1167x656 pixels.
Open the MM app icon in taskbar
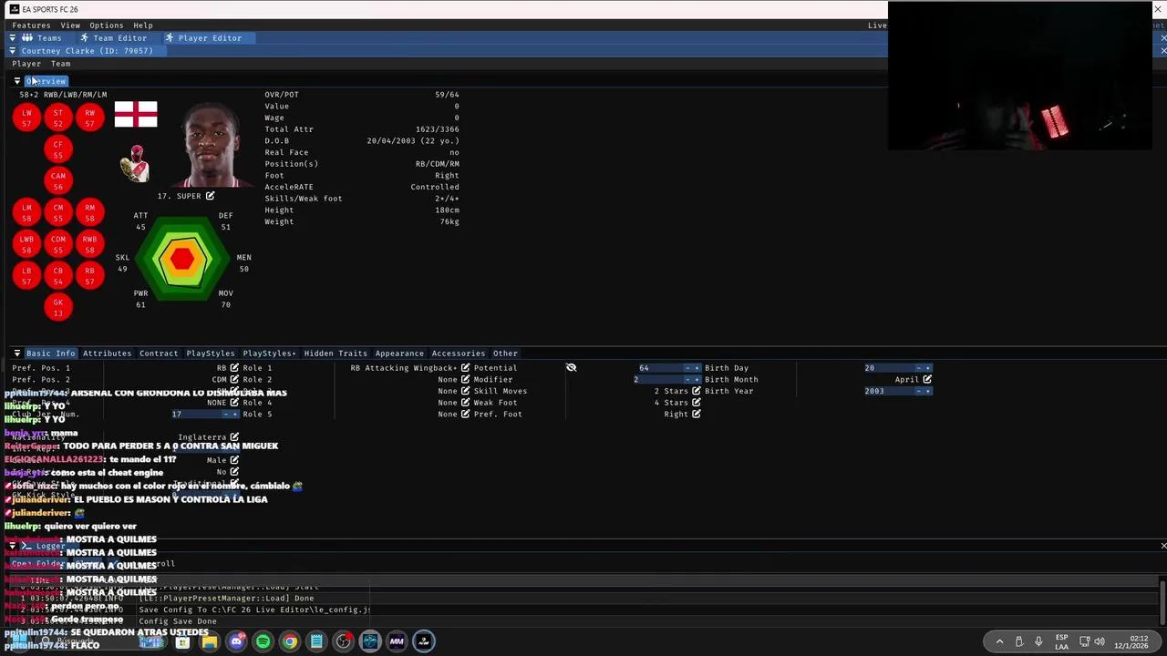(397, 641)
